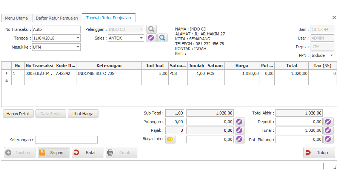This screenshot has width=337, height=174.
Task: Switch to Daftar Retur Penjualan tab
Action: pos(57,18)
